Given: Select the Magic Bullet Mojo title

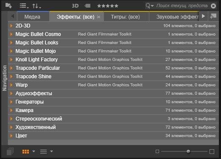Looking at the screenshot, I should click(36, 51).
